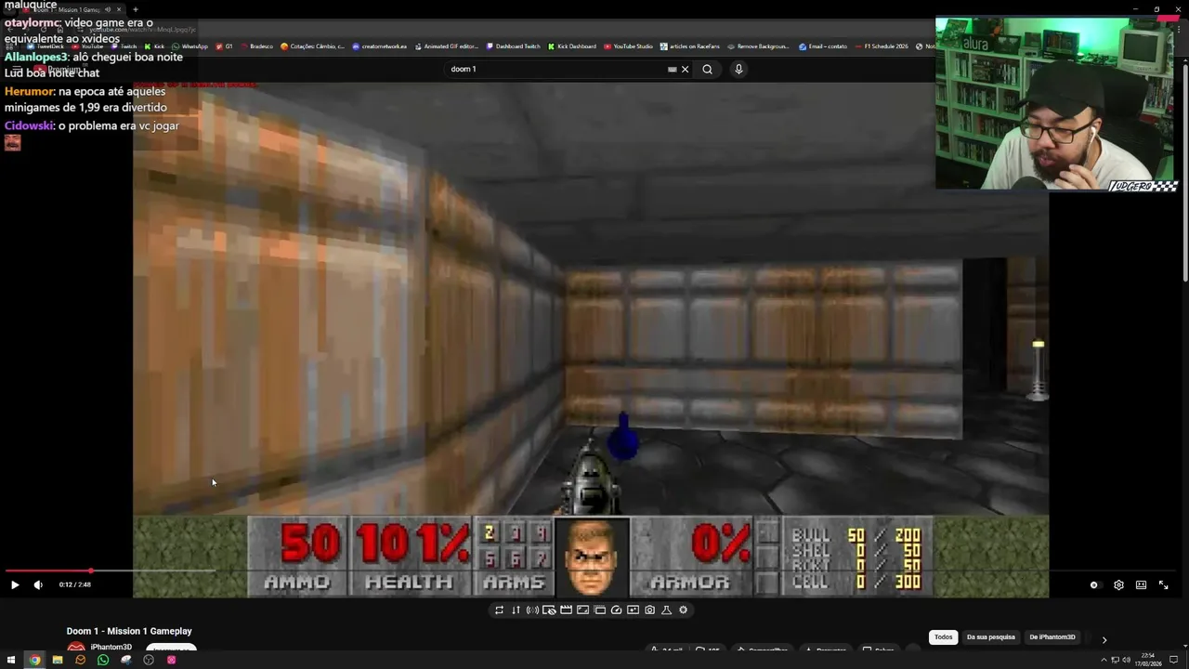The width and height of the screenshot is (1189, 669).
Task: Select the Da sua pesquisa chip
Action: click(990, 637)
